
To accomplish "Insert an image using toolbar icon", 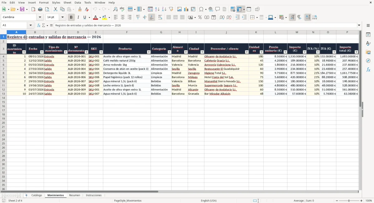I will (x=180, y=9).
